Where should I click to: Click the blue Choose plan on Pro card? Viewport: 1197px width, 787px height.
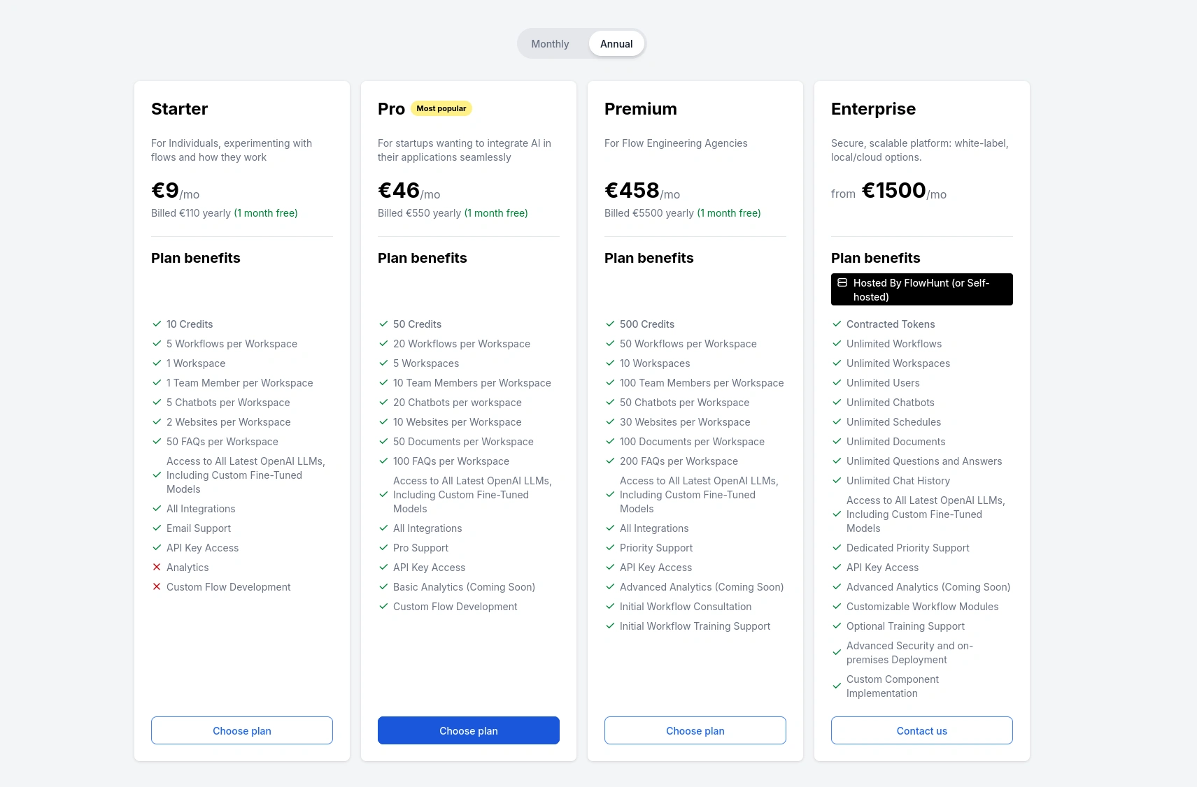click(x=468, y=730)
